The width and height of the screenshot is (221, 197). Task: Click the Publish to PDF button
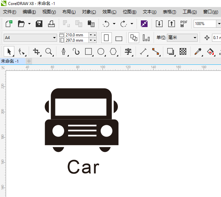[184, 24]
